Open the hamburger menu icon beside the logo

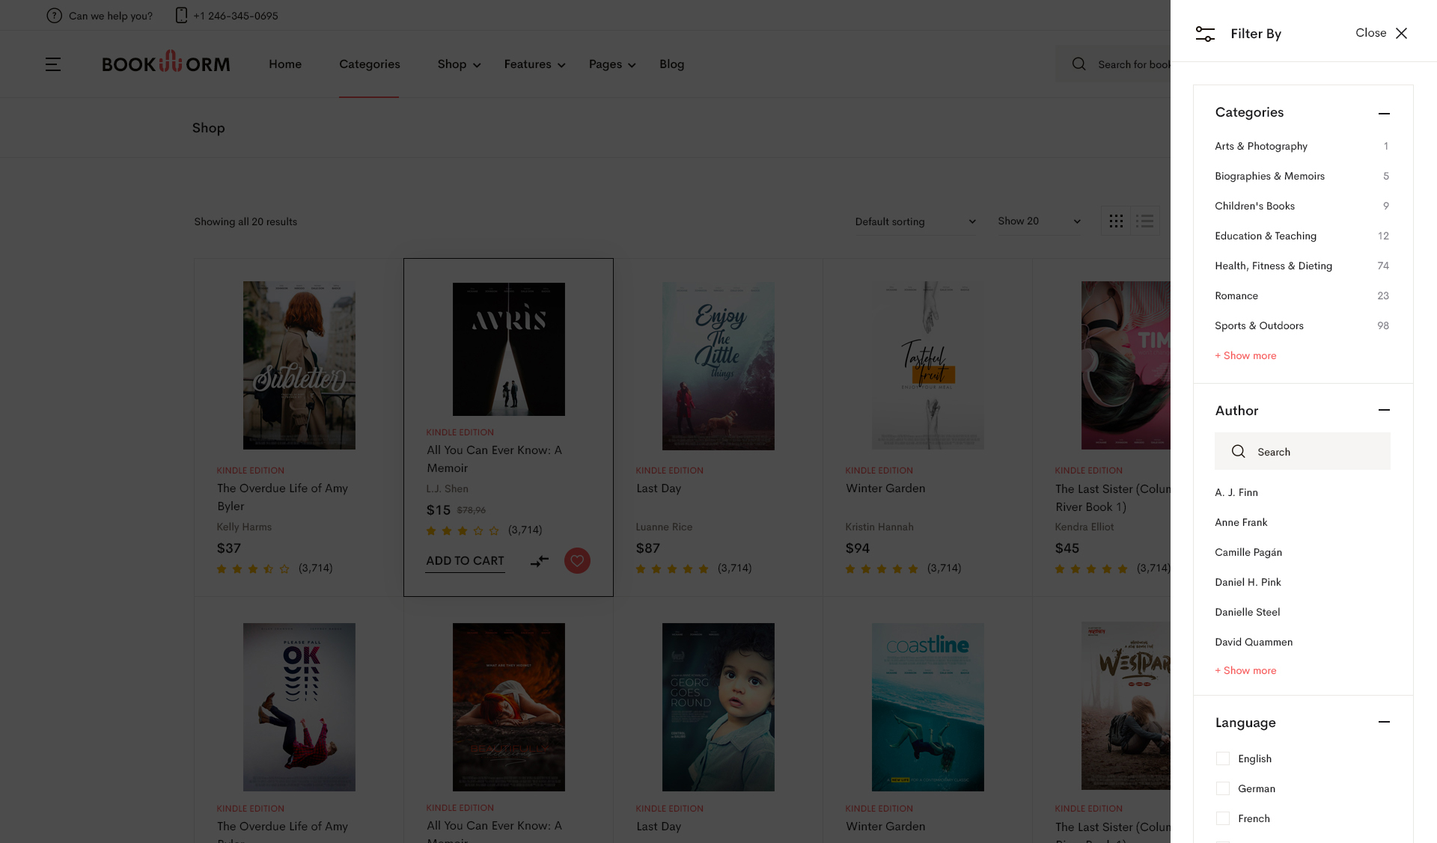tap(53, 64)
